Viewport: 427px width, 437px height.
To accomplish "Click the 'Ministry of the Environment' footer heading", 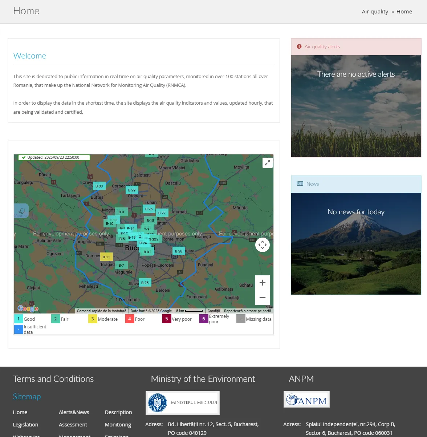I will [x=203, y=379].
